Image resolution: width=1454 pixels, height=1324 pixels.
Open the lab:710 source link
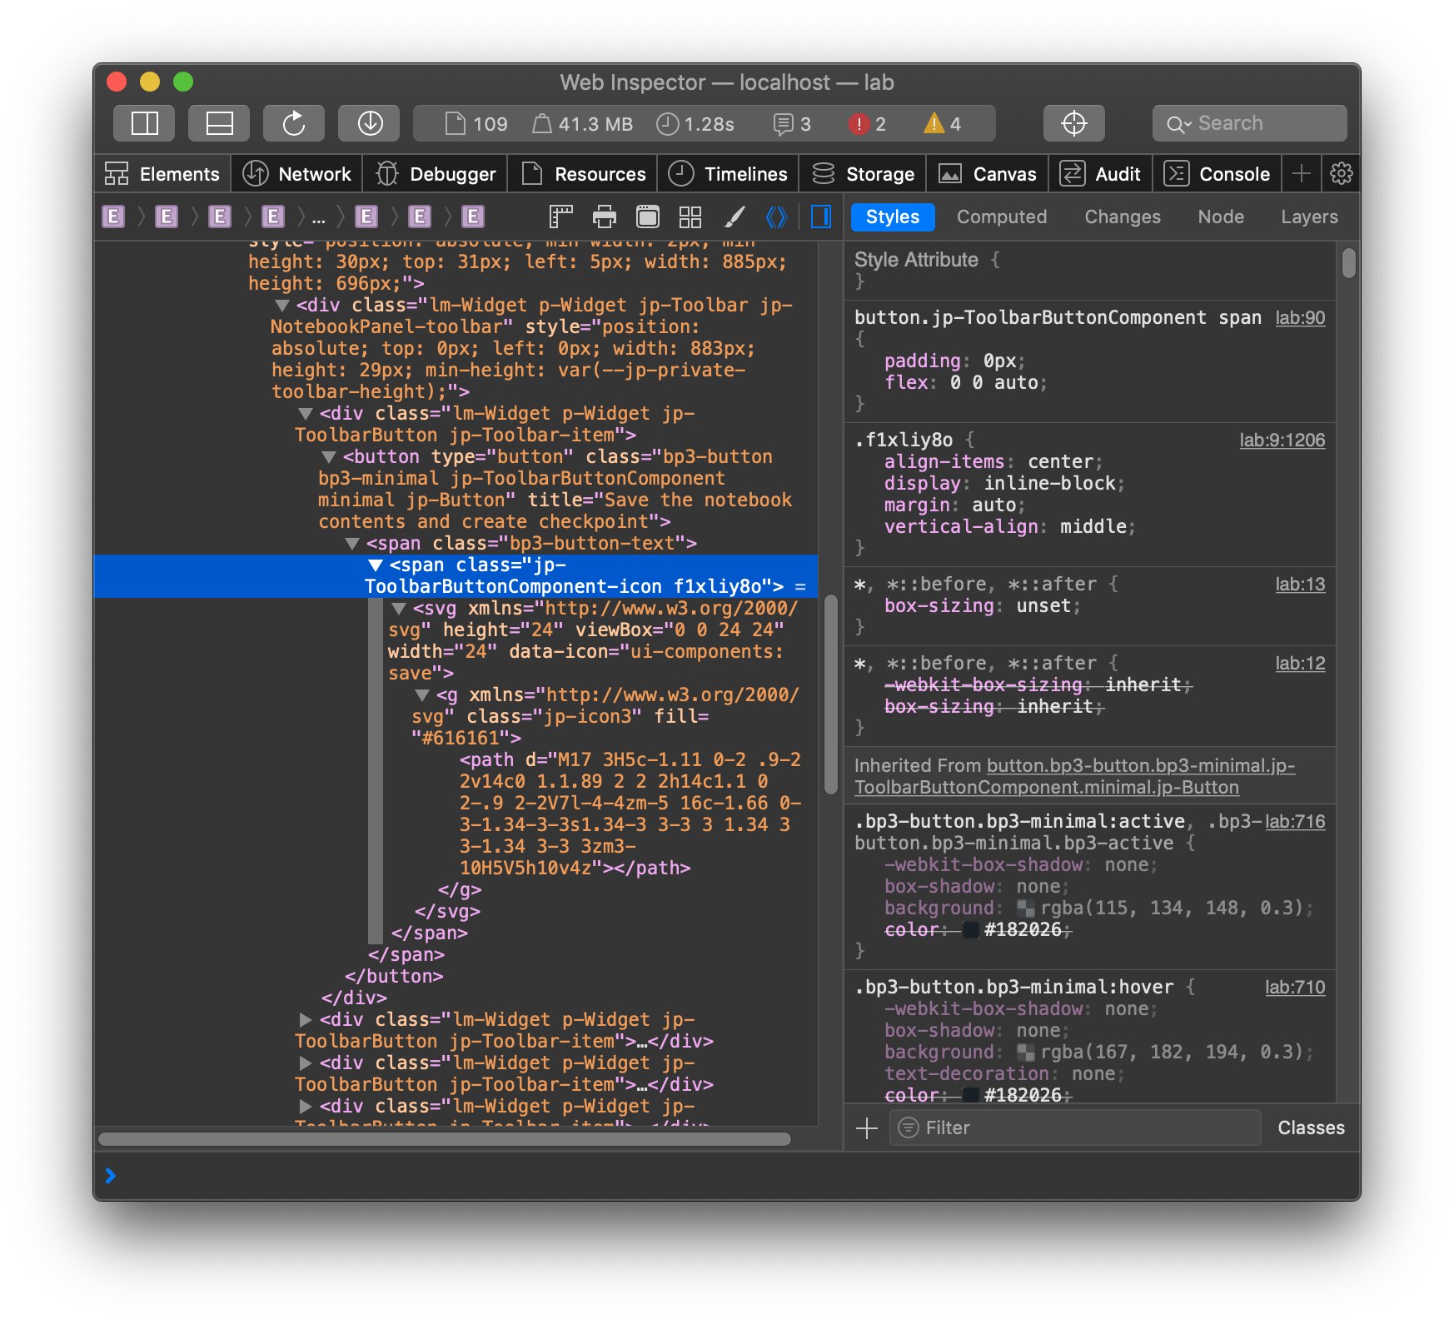(x=1295, y=988)
